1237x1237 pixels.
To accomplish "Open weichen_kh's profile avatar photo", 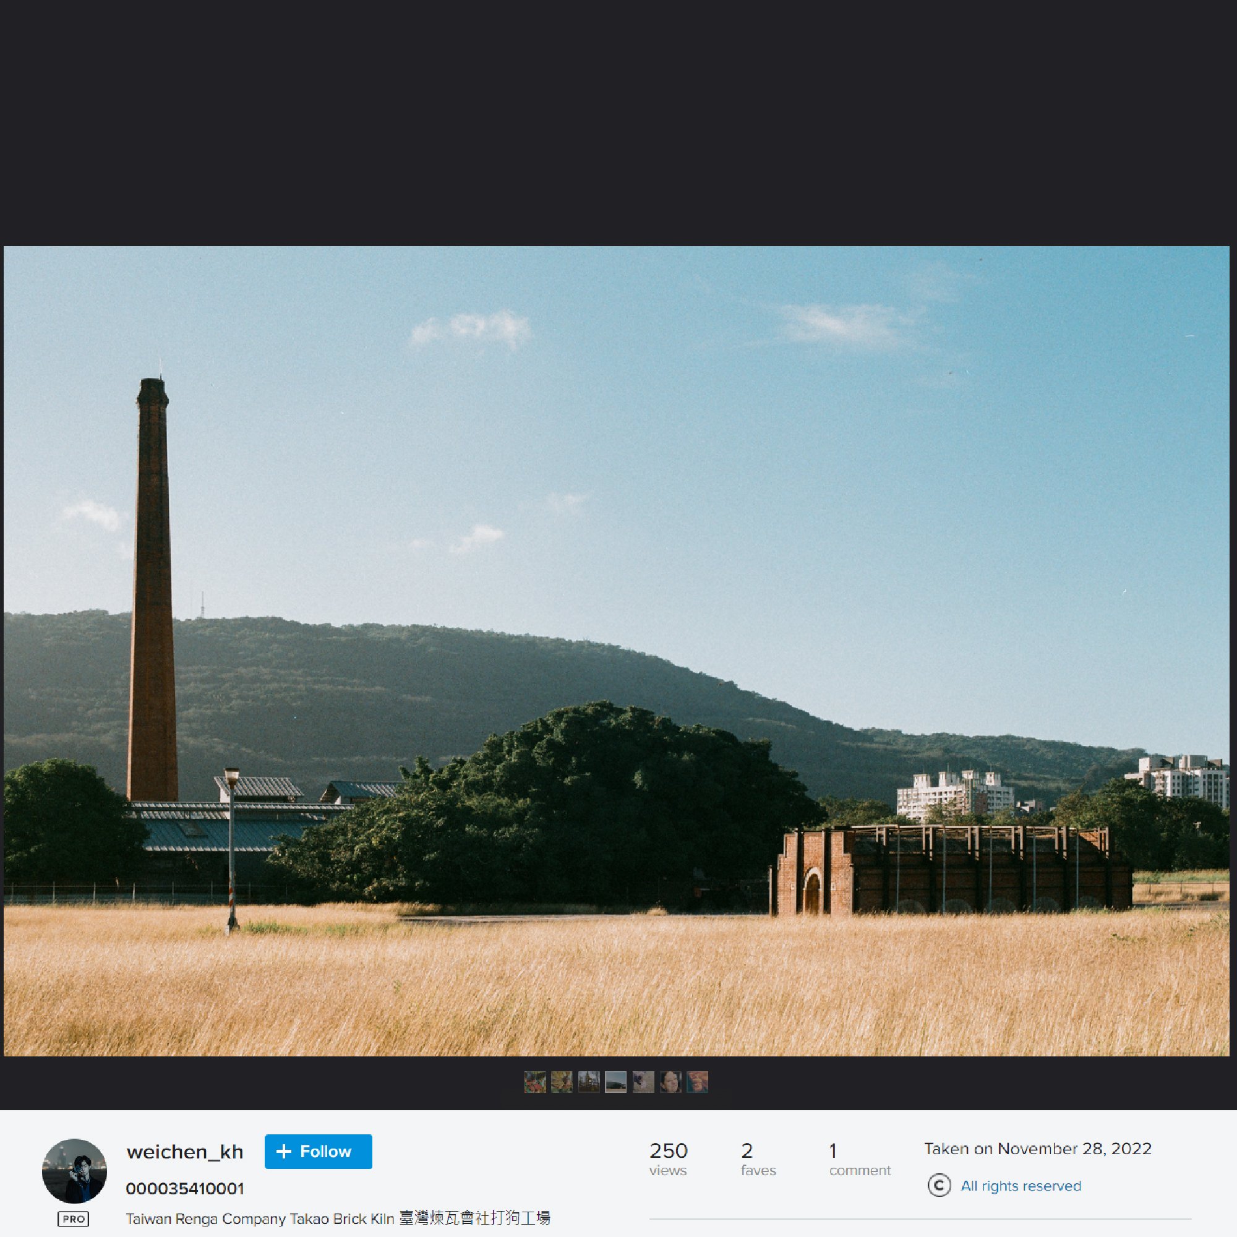I will [x=74, y=1170].
